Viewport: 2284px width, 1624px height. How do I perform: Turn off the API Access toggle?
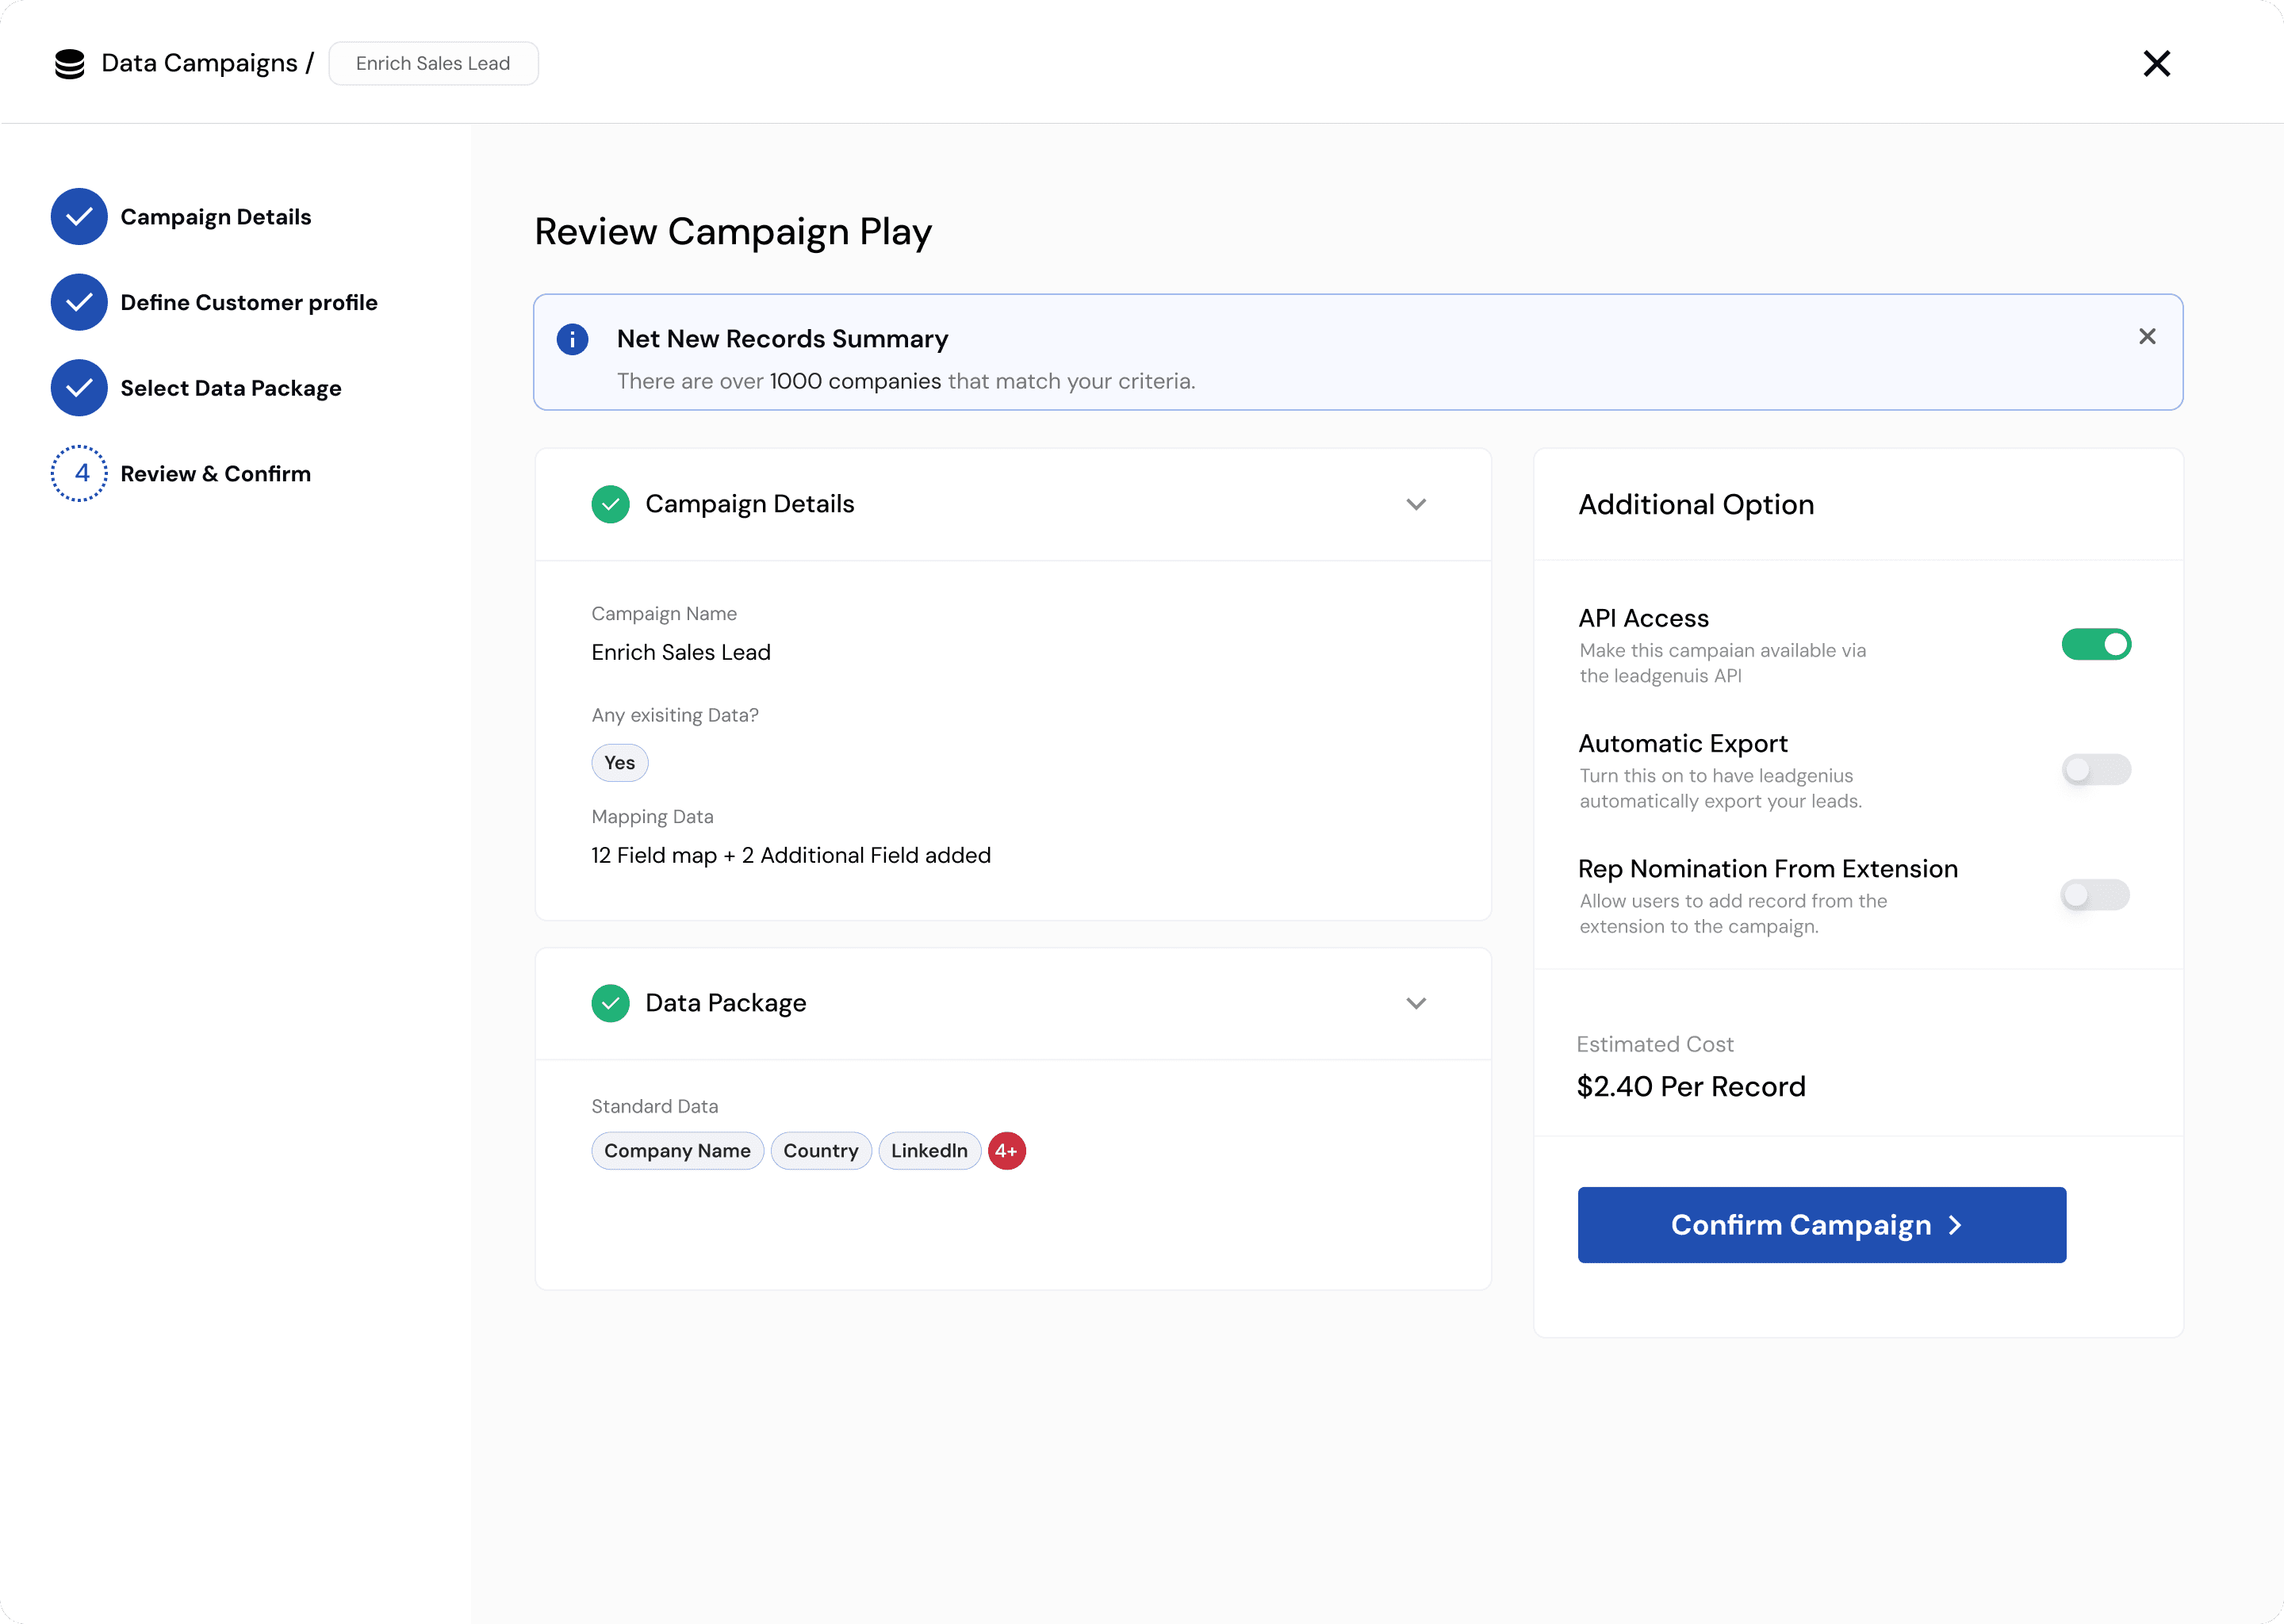coord(2096,644)
